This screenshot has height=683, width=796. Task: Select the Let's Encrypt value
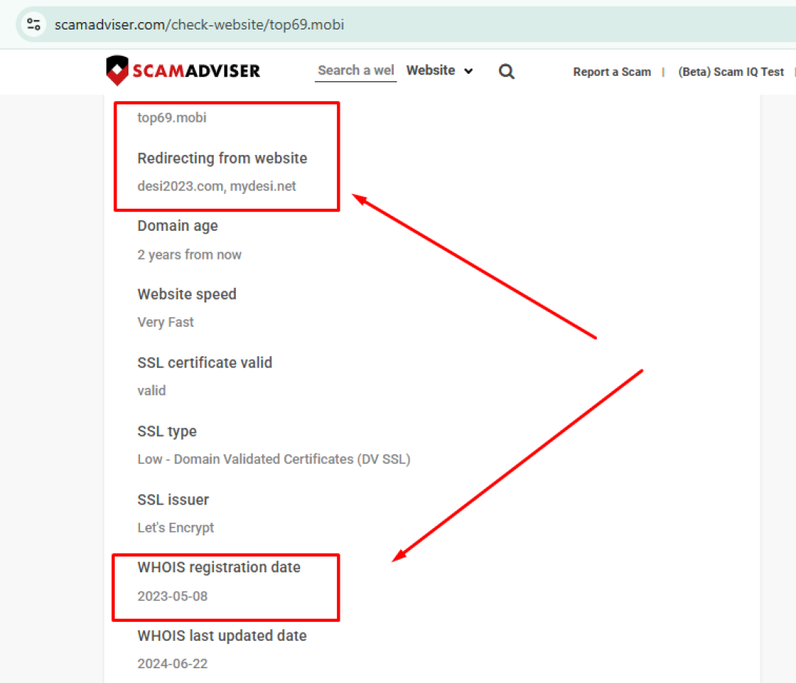(175, 528)
